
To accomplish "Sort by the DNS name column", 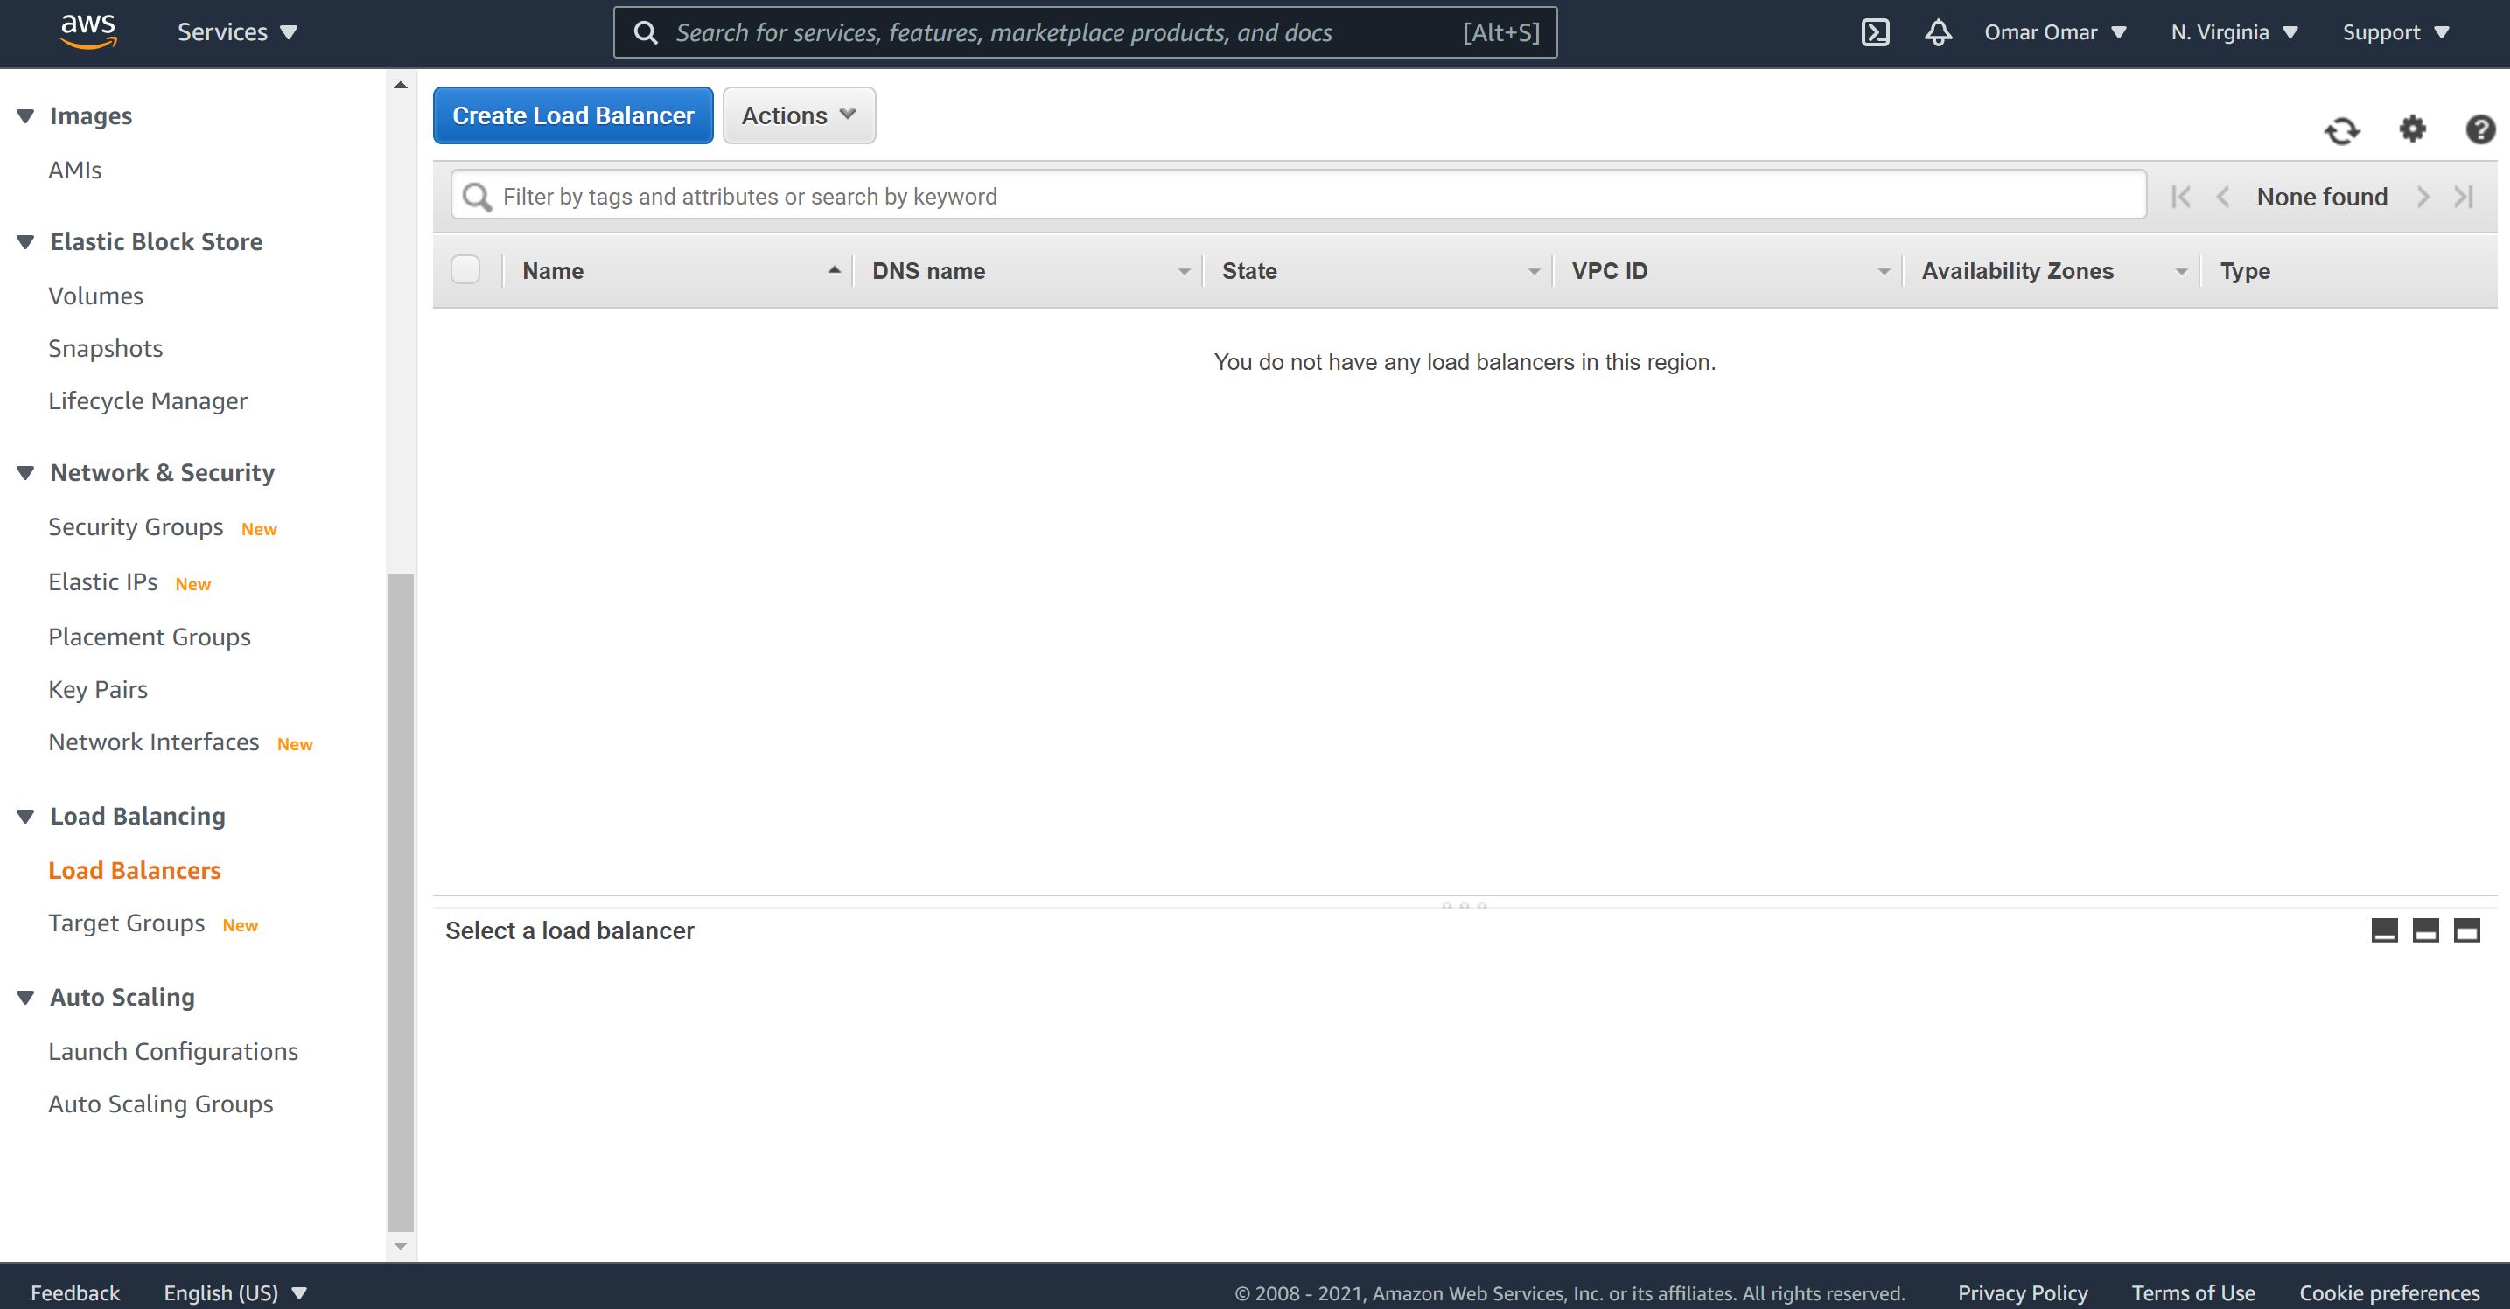I will click(x=1028, y=271).
